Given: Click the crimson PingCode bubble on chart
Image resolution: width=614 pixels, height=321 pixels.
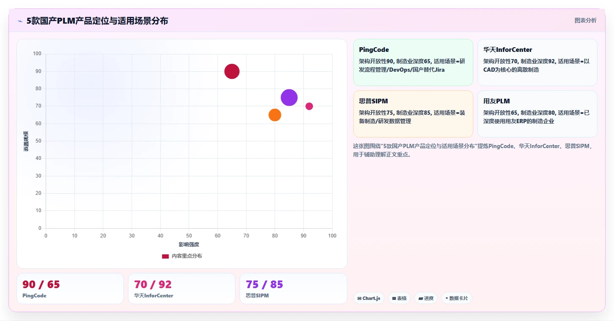Looking at the screenshot, I should tap(232, 71).
